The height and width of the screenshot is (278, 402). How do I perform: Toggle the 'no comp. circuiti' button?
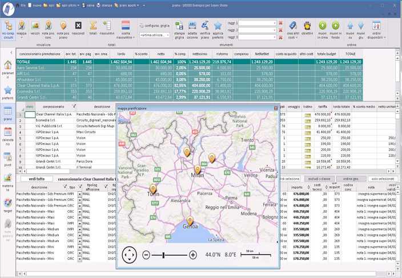pos(8,28)
